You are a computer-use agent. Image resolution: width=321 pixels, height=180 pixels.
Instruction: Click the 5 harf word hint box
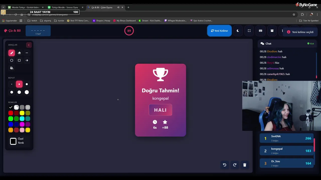pos(38,31)
